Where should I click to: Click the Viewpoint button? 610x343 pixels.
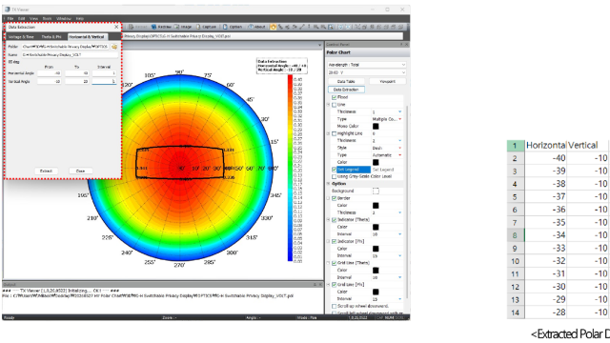[387, 82]
